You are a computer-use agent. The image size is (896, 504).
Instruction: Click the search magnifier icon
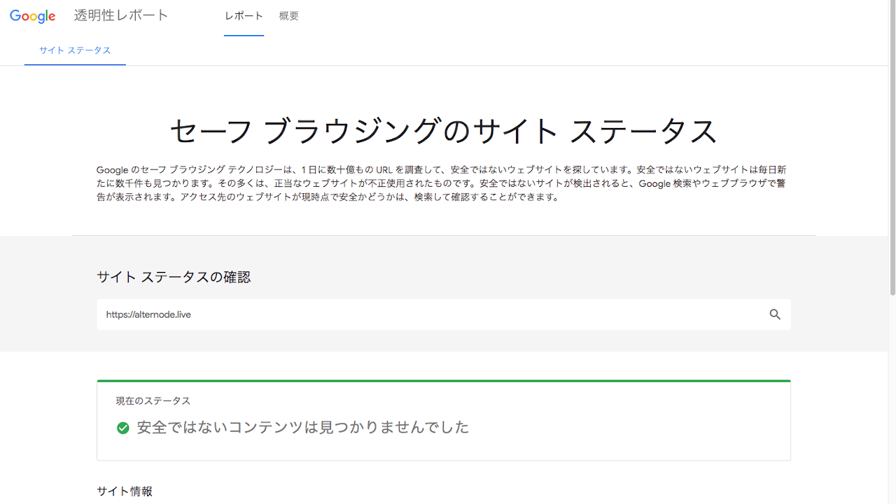point(775,315)
